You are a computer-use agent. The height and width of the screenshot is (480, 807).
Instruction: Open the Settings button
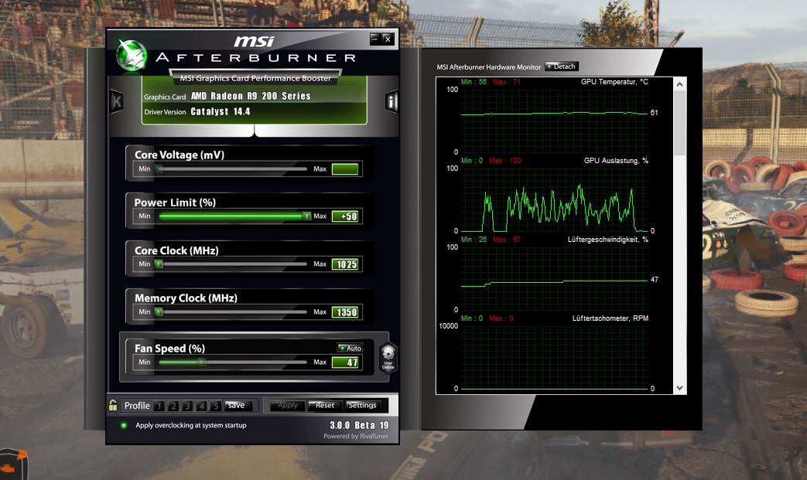tap(362, 406)
